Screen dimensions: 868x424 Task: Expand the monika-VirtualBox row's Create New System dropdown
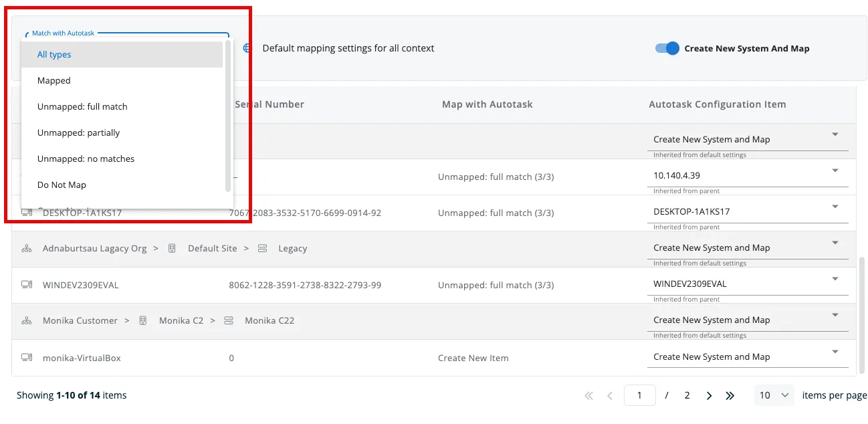pyautogui.click(x=835, y=352)
